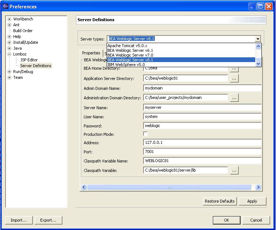276x230 pixels.
Task: Click browse button for Administration Domain Directory
Action: click(234, 97)
